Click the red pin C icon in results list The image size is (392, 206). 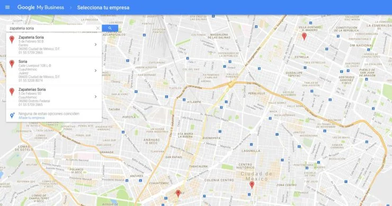[x=12, y=92]
